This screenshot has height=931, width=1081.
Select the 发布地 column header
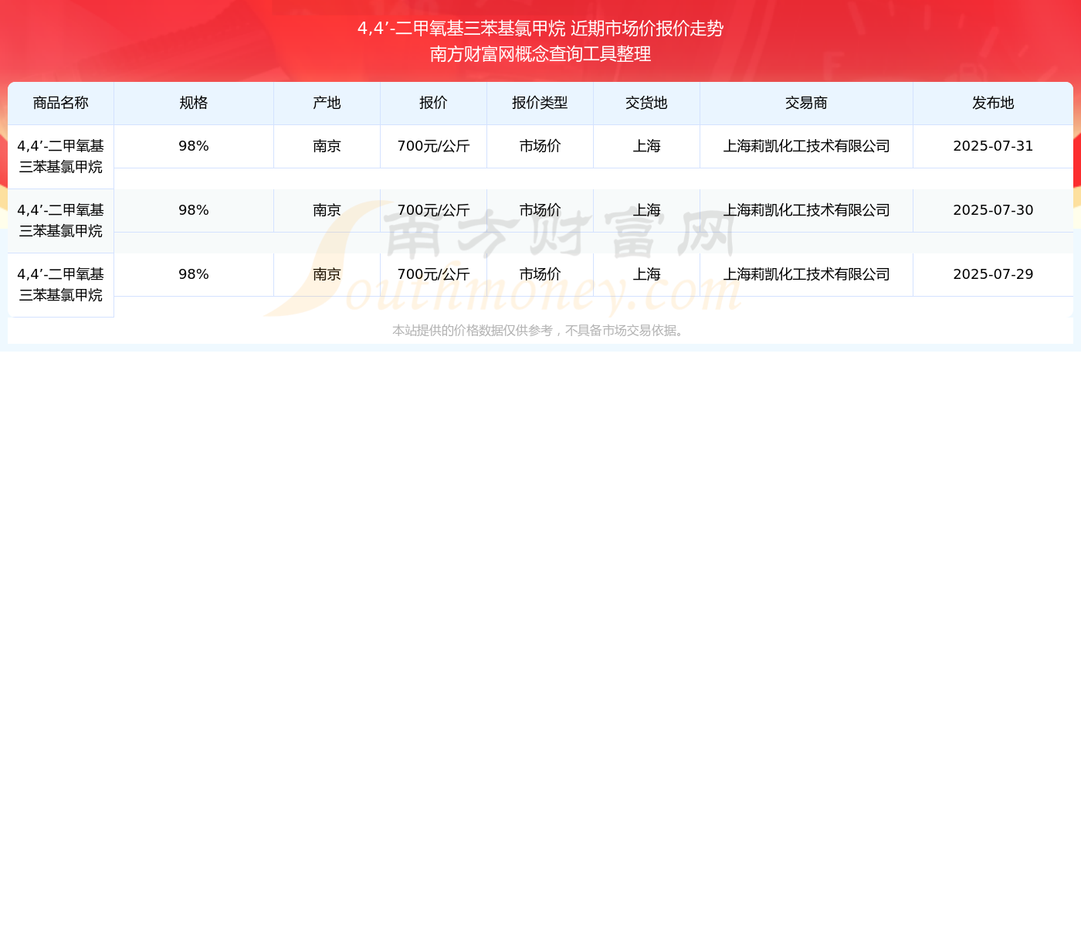[x=993, y=103]
